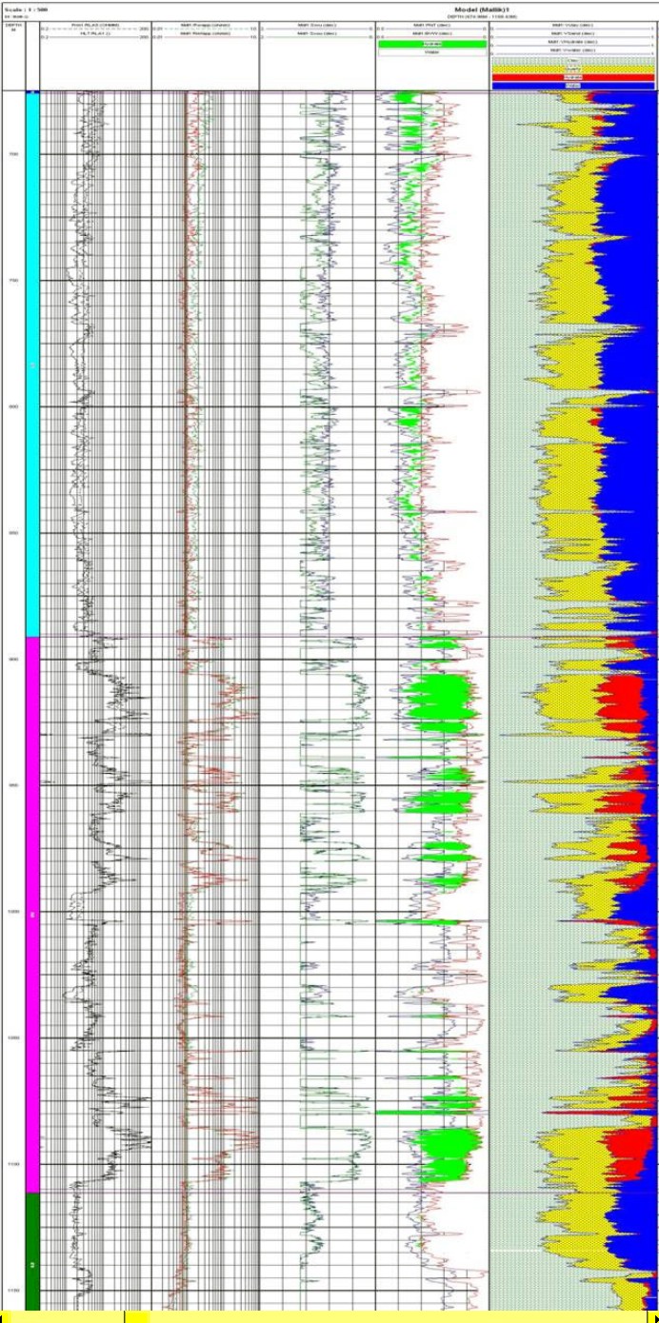The width and height of the screenshot is (659, 1323).
Task: Click the 1000 depth label
Action: point(13,912)
